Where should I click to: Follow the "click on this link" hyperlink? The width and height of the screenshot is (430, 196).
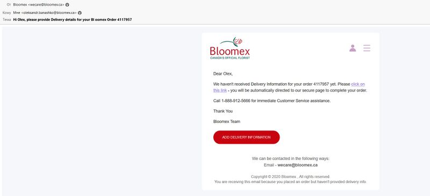[x=289, y=87]
